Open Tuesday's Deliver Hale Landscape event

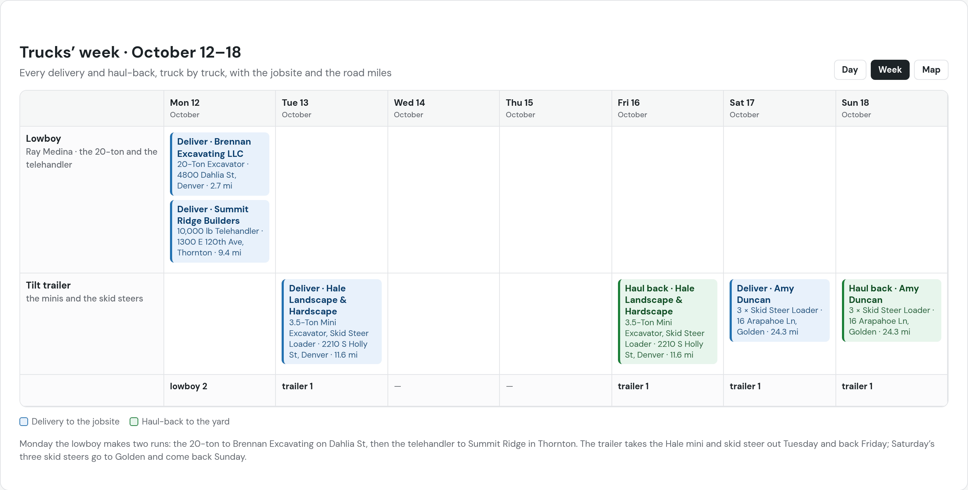[331, 321]
